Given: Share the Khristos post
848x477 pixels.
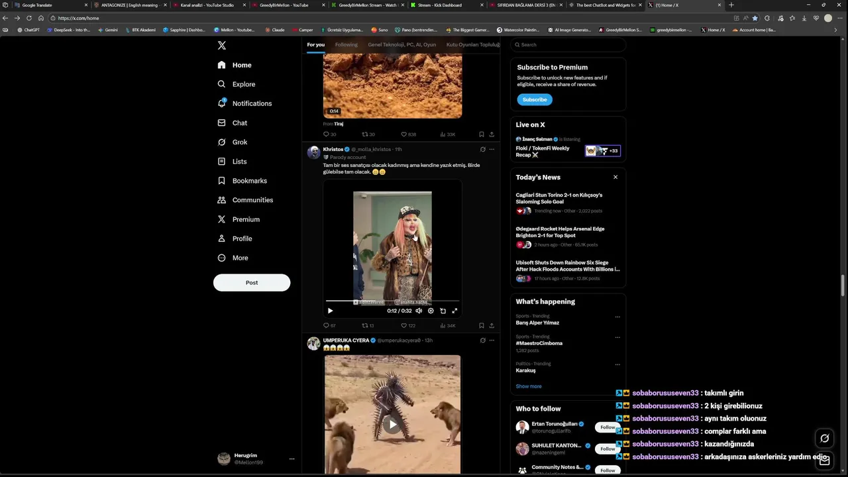Looking at the screenshot, I should pos(492,325).
